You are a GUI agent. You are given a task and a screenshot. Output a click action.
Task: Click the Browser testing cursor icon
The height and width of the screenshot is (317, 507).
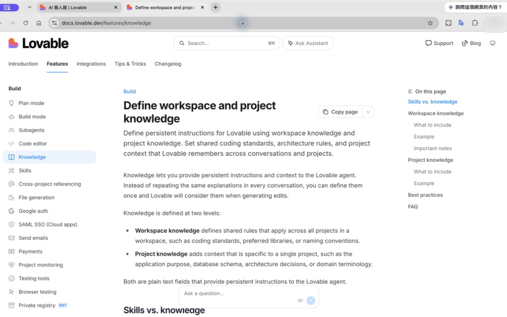point(12,292)
